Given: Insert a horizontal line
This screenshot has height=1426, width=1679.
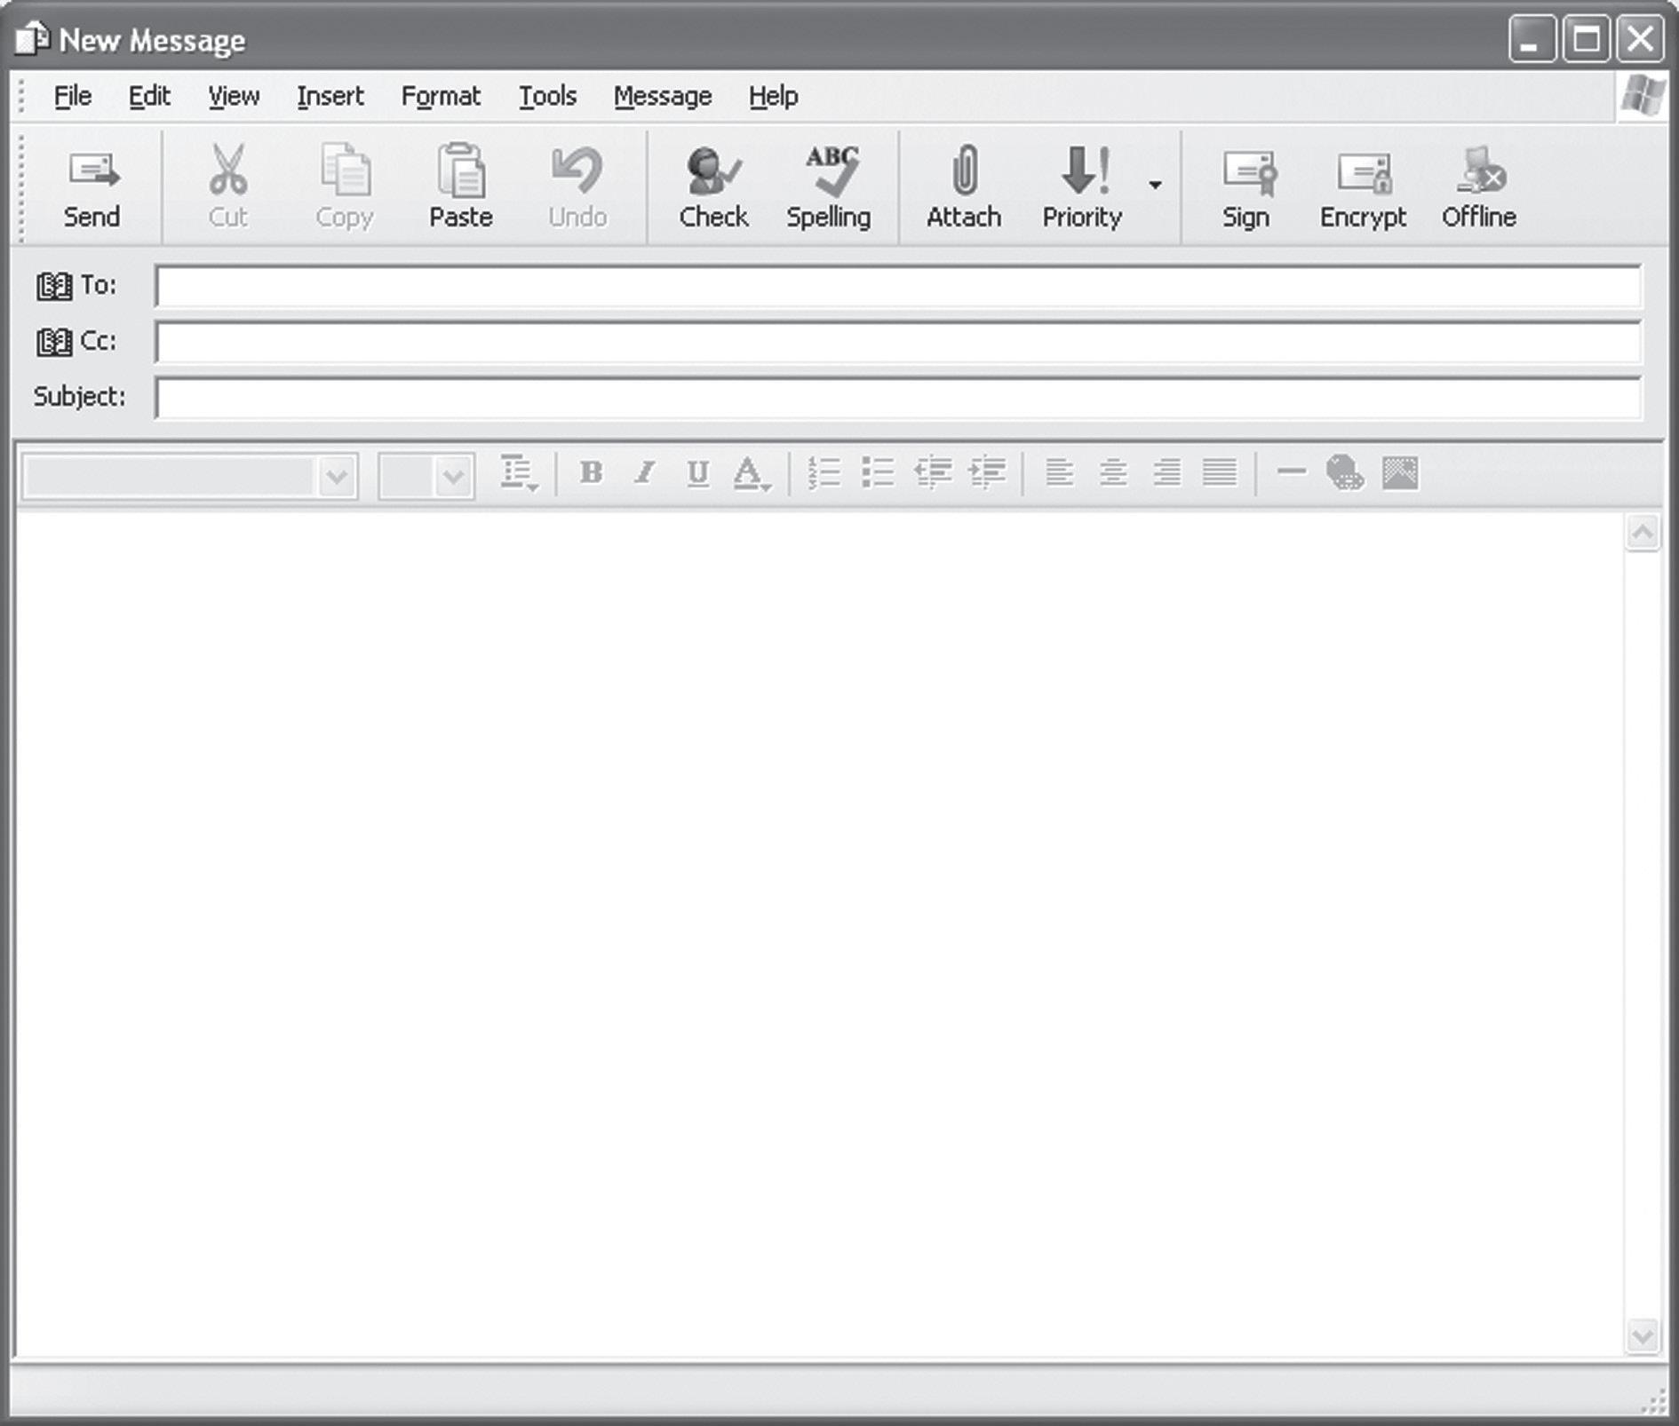Looking at the screenshot, I should pos(1292,471).
